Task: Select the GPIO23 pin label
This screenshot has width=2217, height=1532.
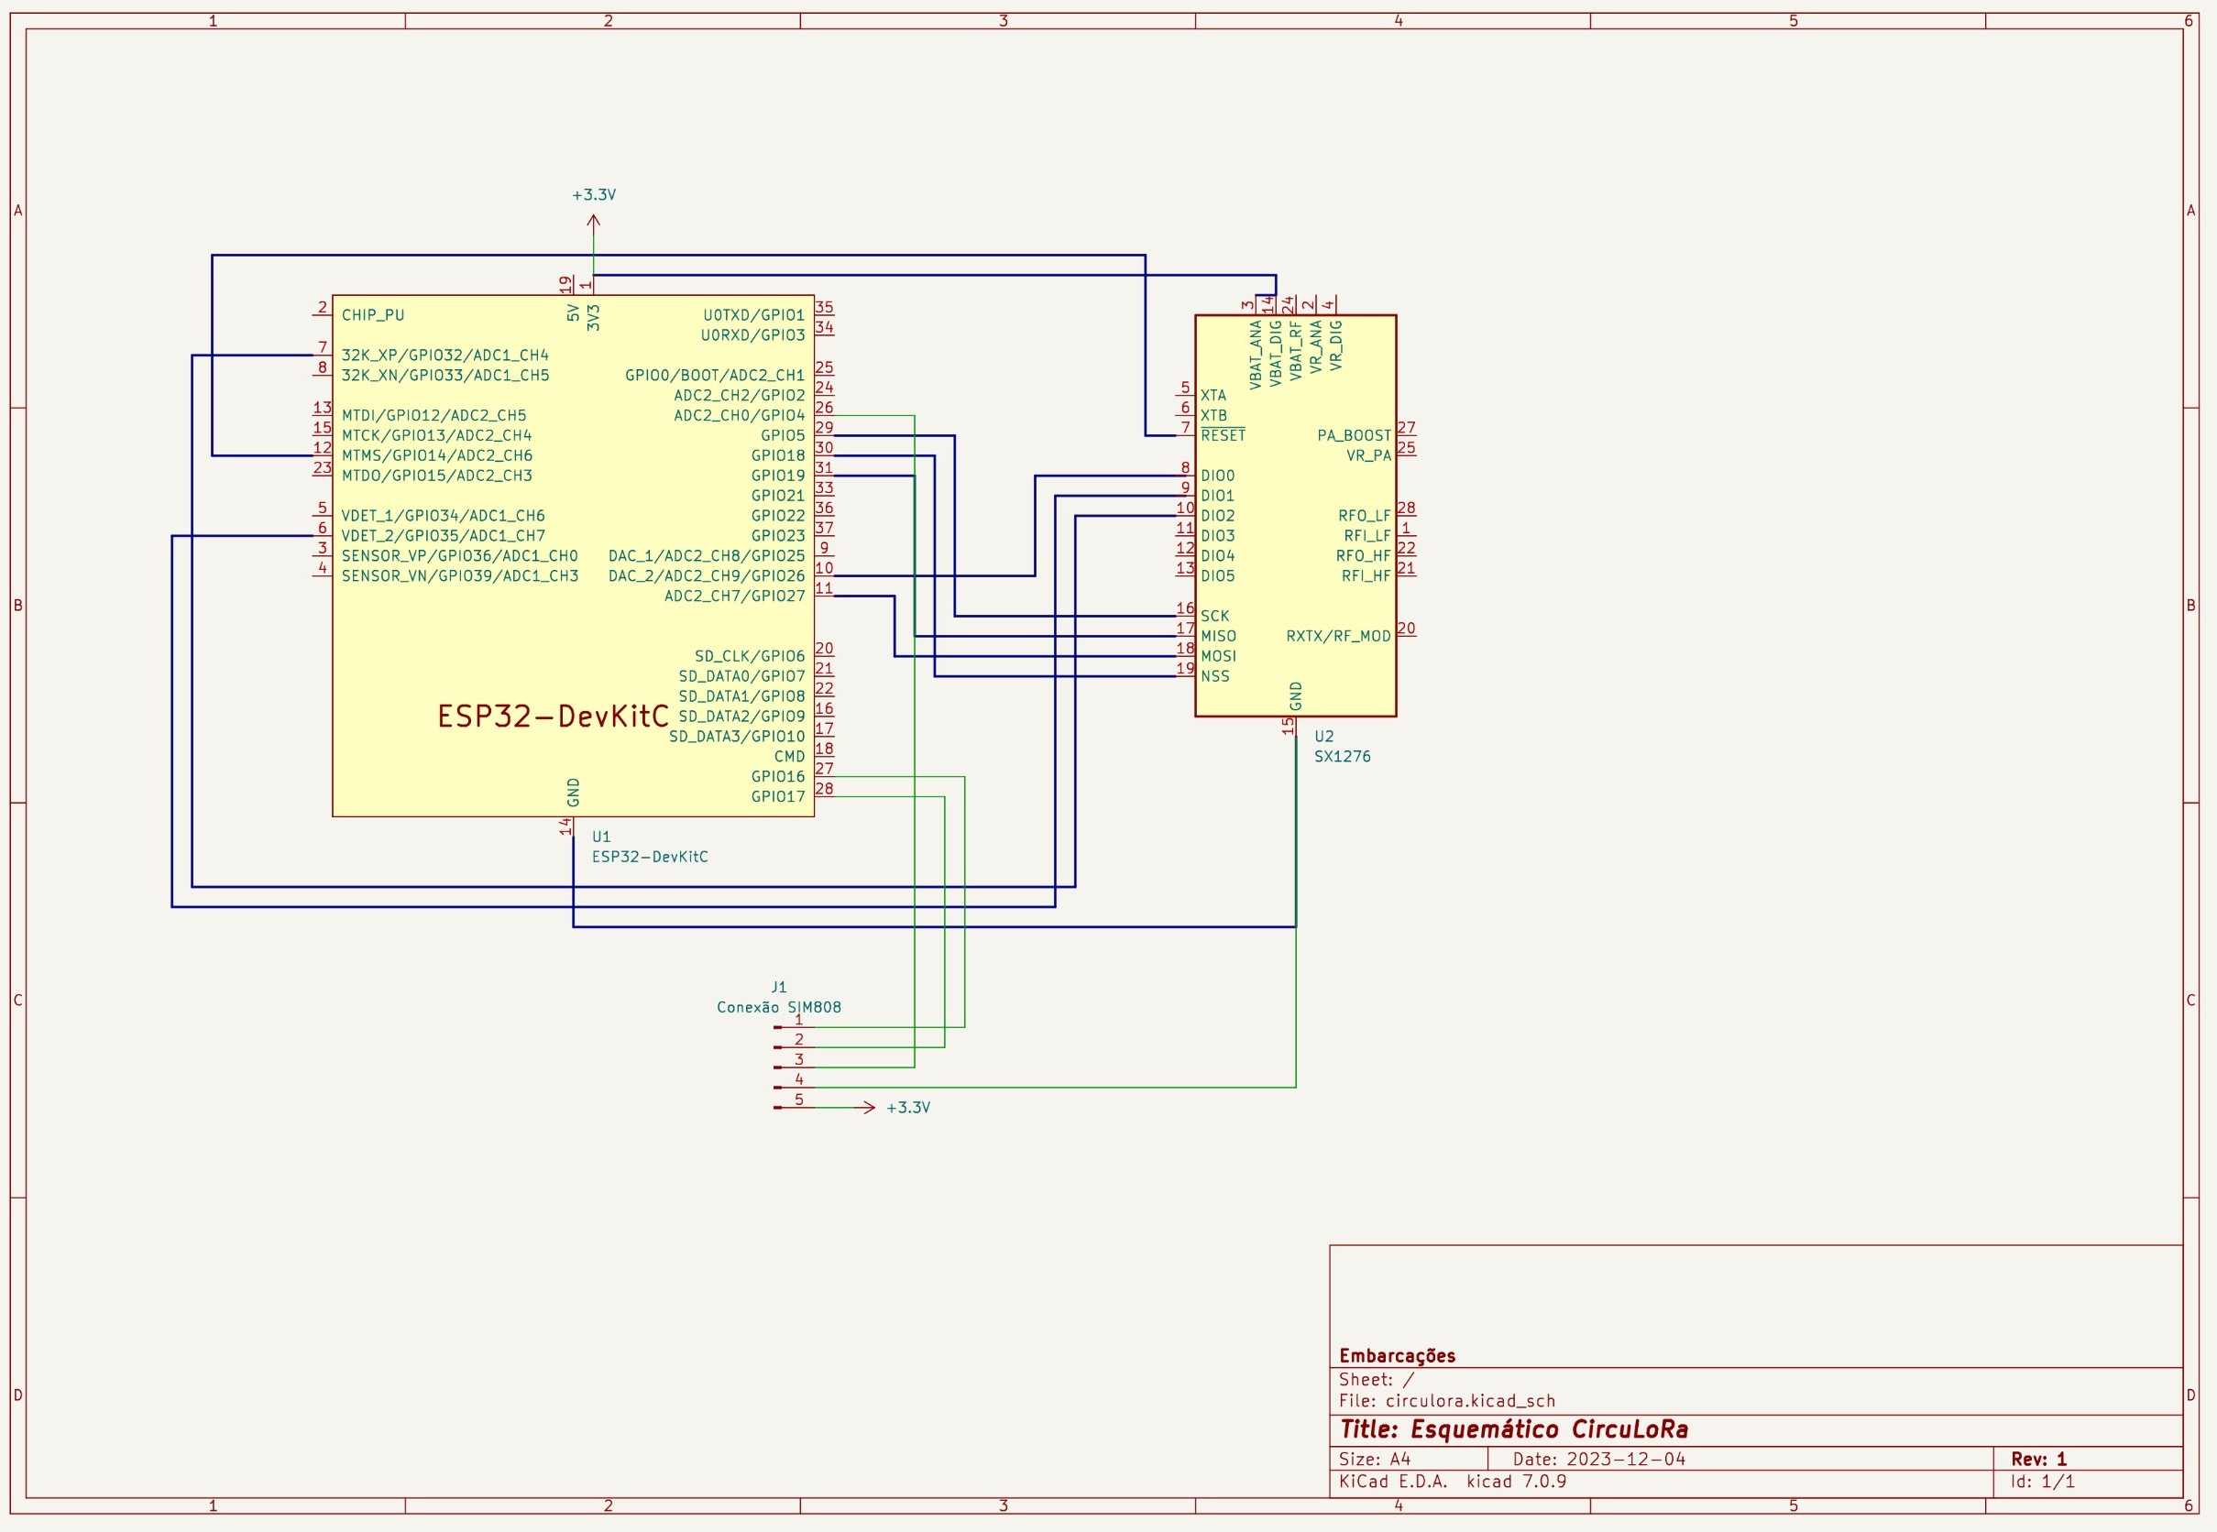Action: 778,536
